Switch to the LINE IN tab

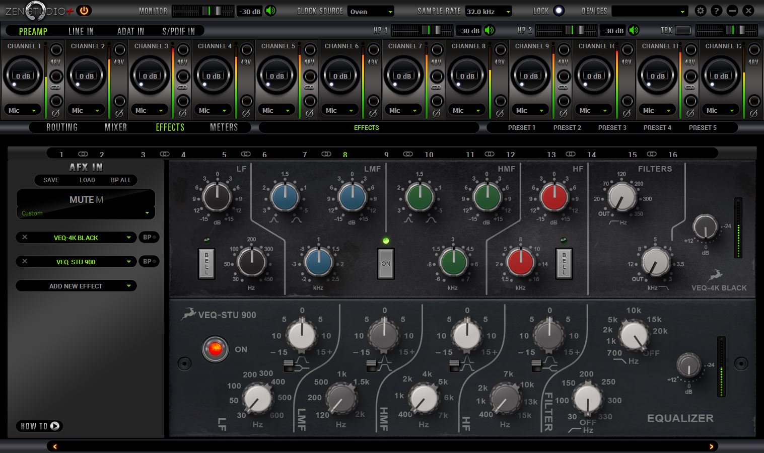81,31
